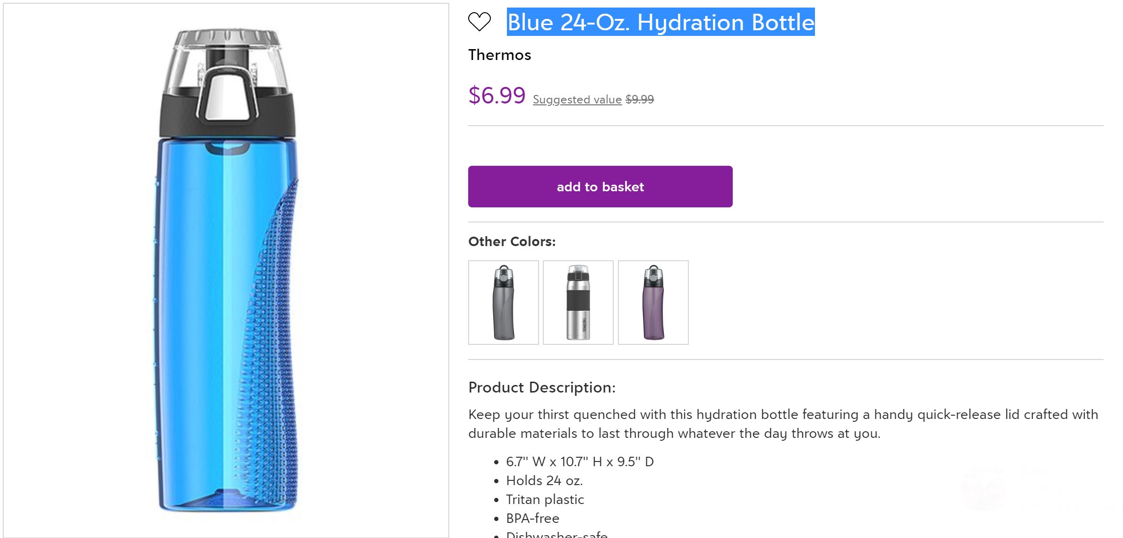Click the dimensions bullet with 6.7" W
This screenshot has width=1123, height=538.
click(x=580, y=461)
